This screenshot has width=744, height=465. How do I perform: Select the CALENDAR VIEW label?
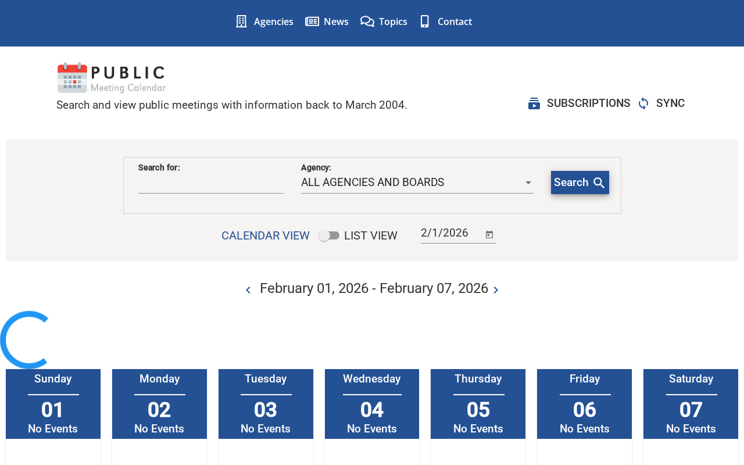click(x=266, y=235)
